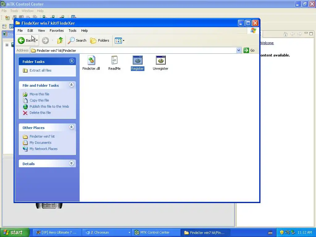Click the grayed Forward arrow button
316x237 pixels.
45,40
